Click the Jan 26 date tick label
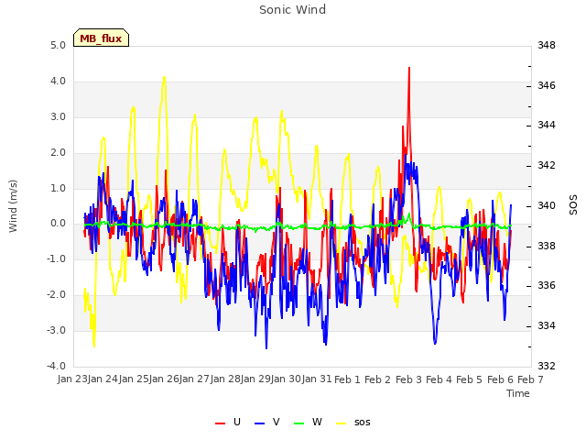The height and width of the screenshot is (440, 586). (x=165, y=379)
